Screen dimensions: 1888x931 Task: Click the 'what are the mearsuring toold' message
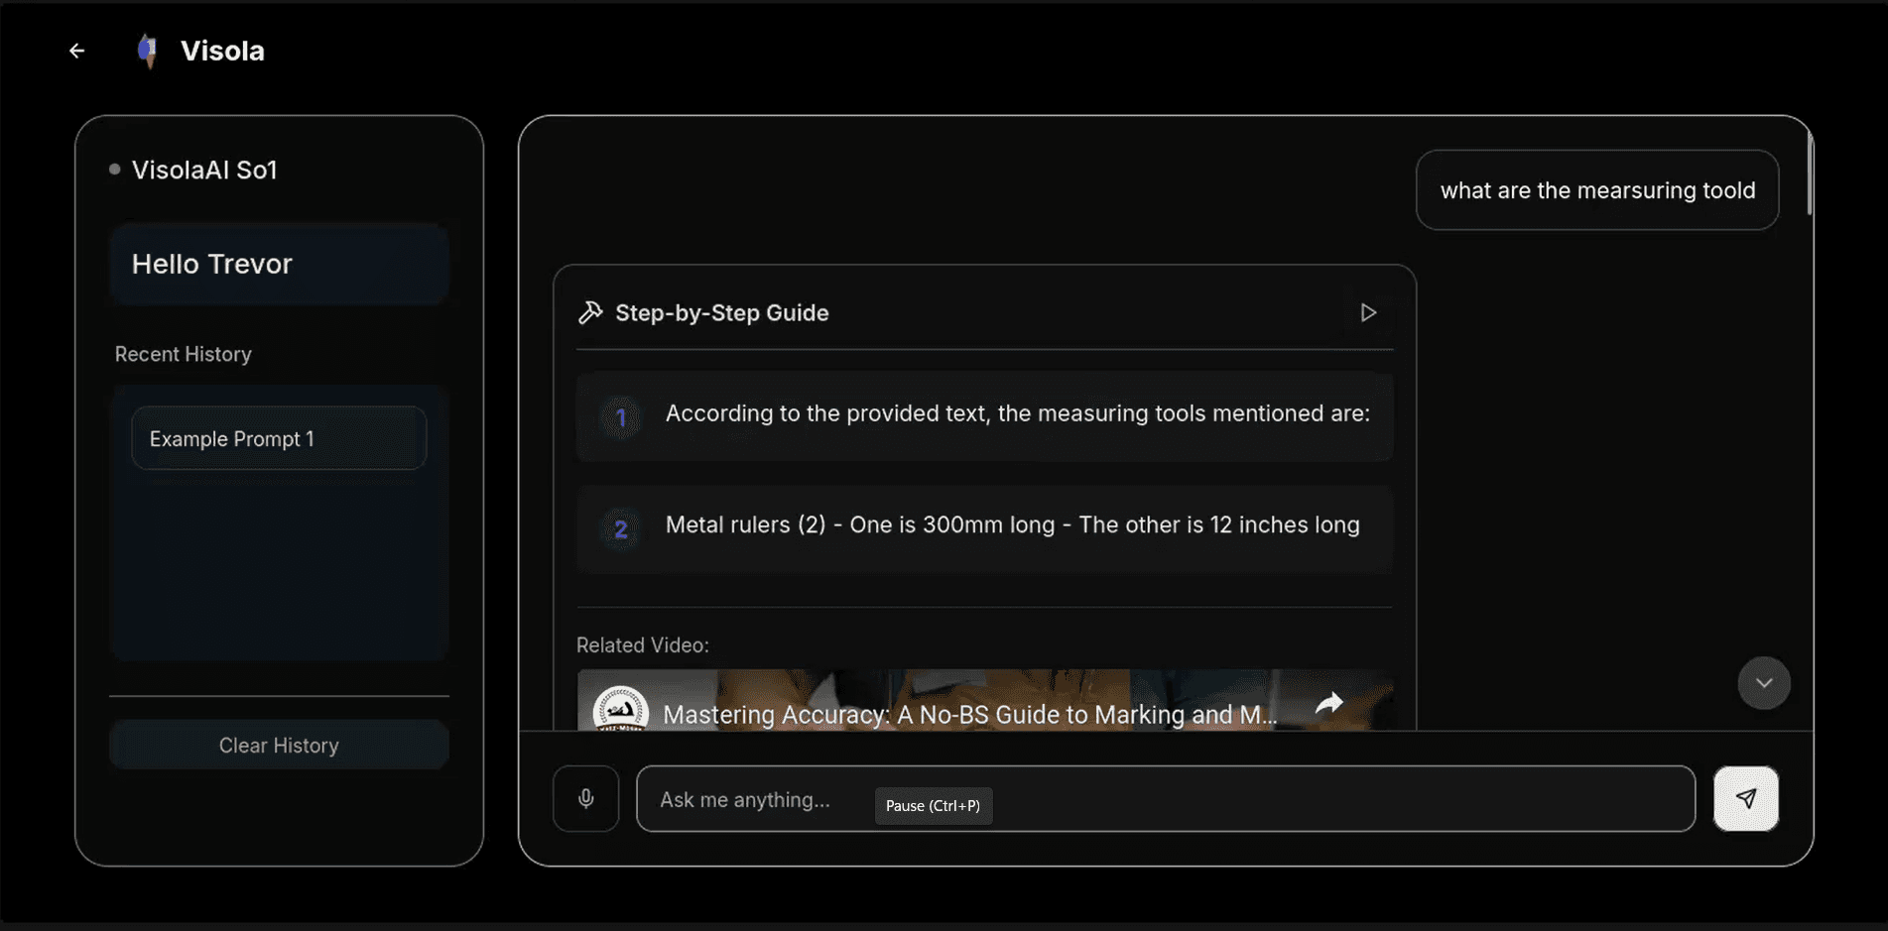[x=1597, y=190]
